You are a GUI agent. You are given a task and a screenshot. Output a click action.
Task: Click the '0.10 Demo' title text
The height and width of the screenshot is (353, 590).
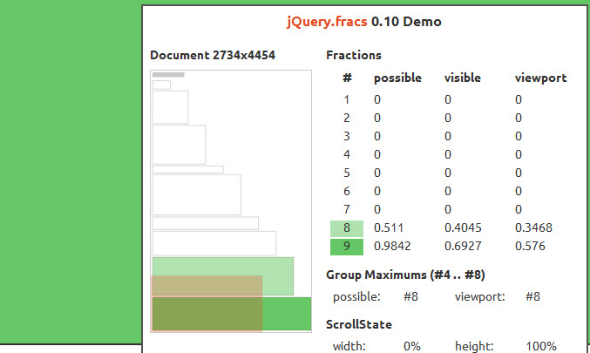[406, 22]
